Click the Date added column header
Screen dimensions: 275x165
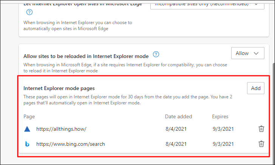pyautogui.click(x=179, y=116)
